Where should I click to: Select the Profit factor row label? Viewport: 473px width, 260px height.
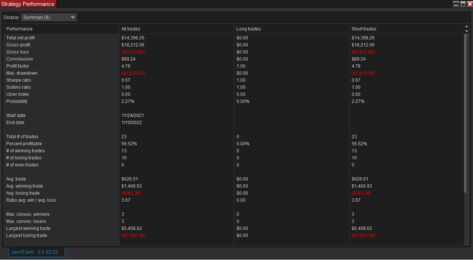17,66
